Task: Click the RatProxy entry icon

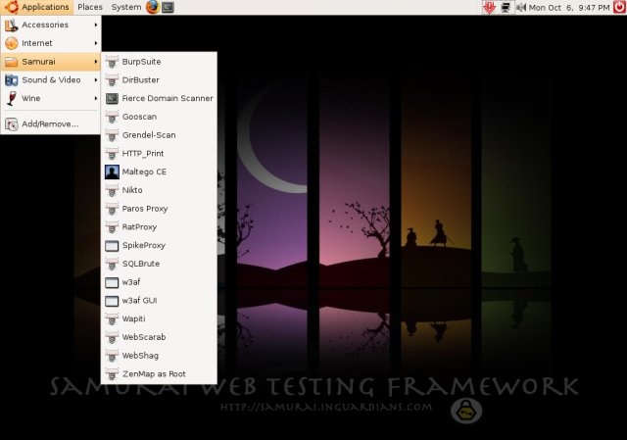Action: (112, 227)
